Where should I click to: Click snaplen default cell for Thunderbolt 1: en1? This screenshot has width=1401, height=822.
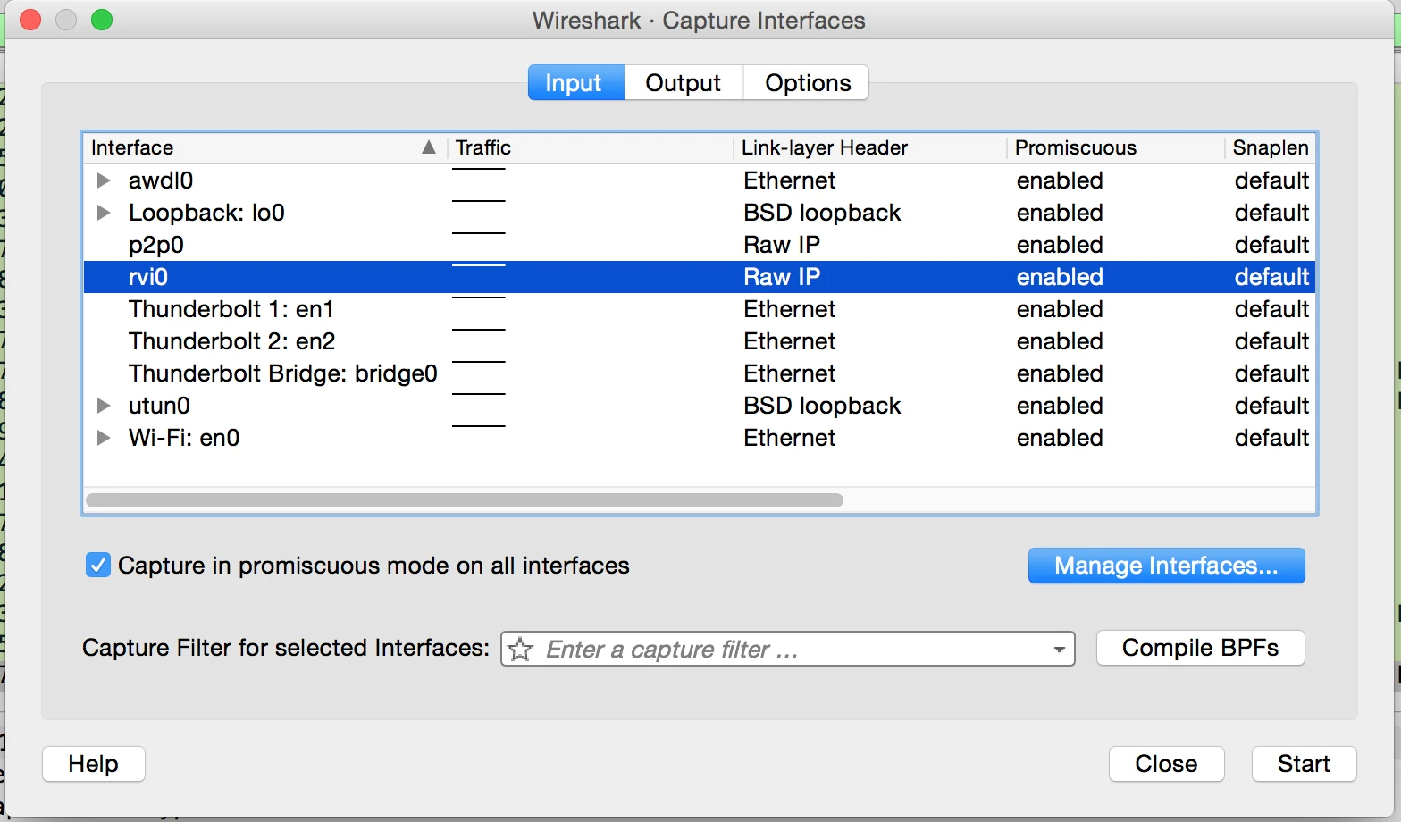pos(1272,309)
